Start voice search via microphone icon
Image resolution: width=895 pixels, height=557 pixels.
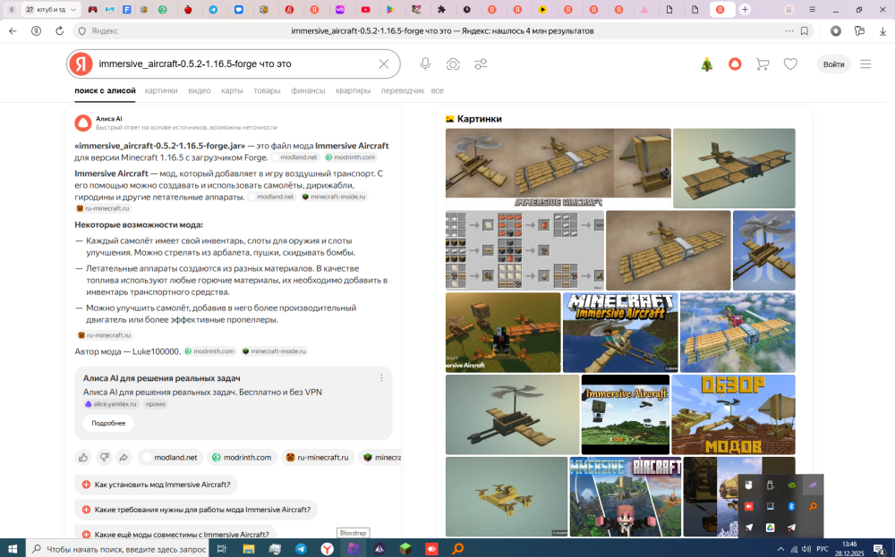click(425, 63)
